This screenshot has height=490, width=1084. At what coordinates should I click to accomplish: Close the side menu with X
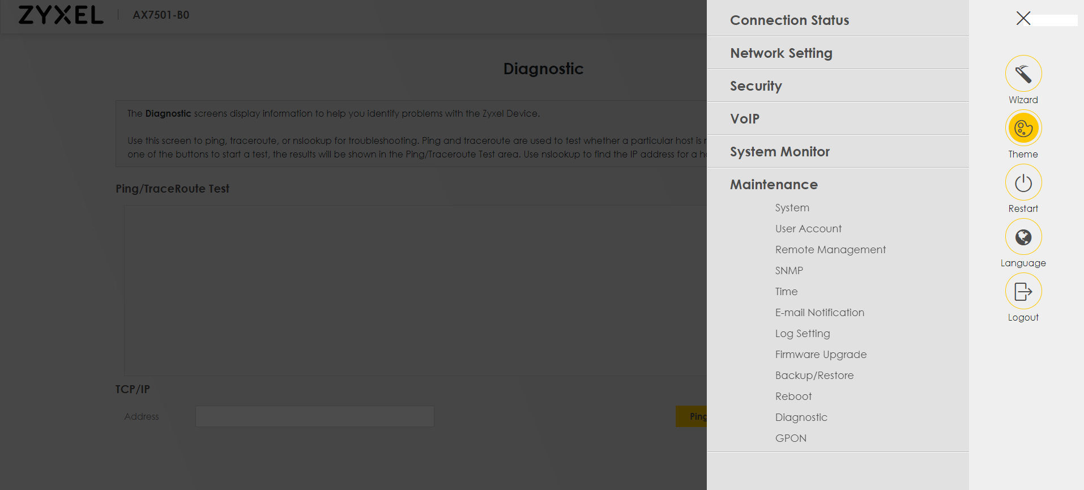[x=1023, y=18]
